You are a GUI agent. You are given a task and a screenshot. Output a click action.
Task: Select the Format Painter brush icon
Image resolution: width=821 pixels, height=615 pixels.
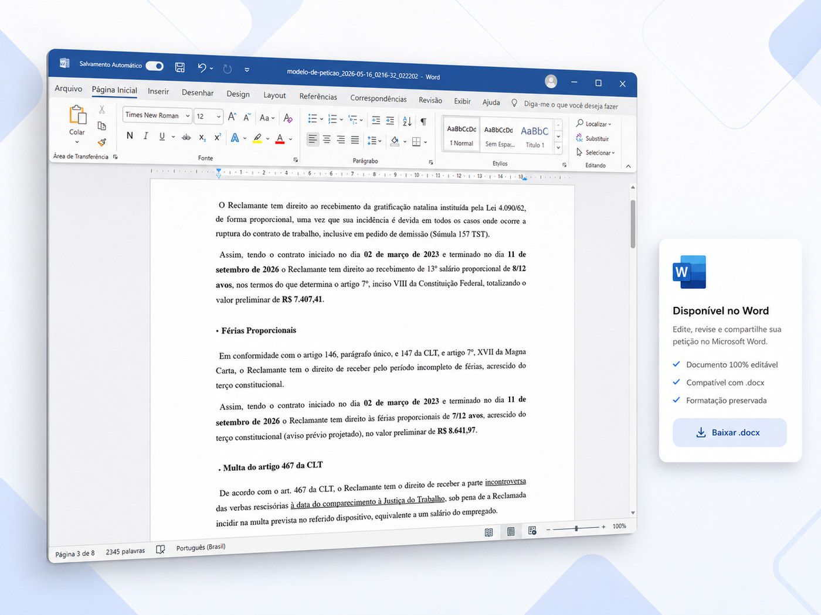(x=102, y=142)
